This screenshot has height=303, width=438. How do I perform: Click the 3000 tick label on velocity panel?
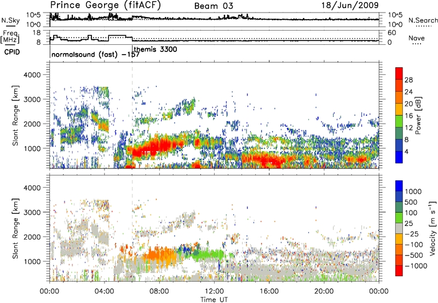coord(32,212)
